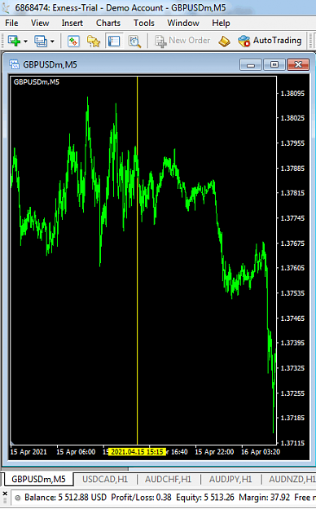Switch to the AUDJPY,H1 chart tab
316x509 pixels.
tap(230, 479)
